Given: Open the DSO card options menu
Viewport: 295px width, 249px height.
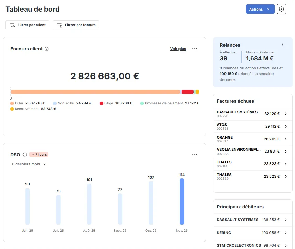Looking at the screenshot, I should (x=195, y=155).
